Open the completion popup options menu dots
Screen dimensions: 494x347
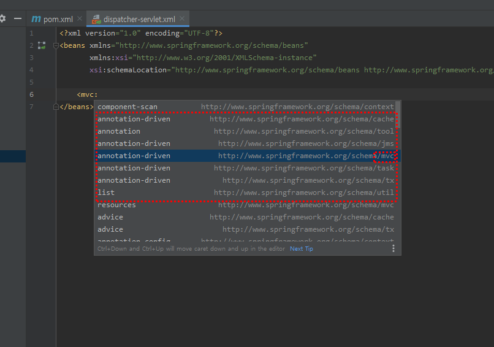pos(393,249)
